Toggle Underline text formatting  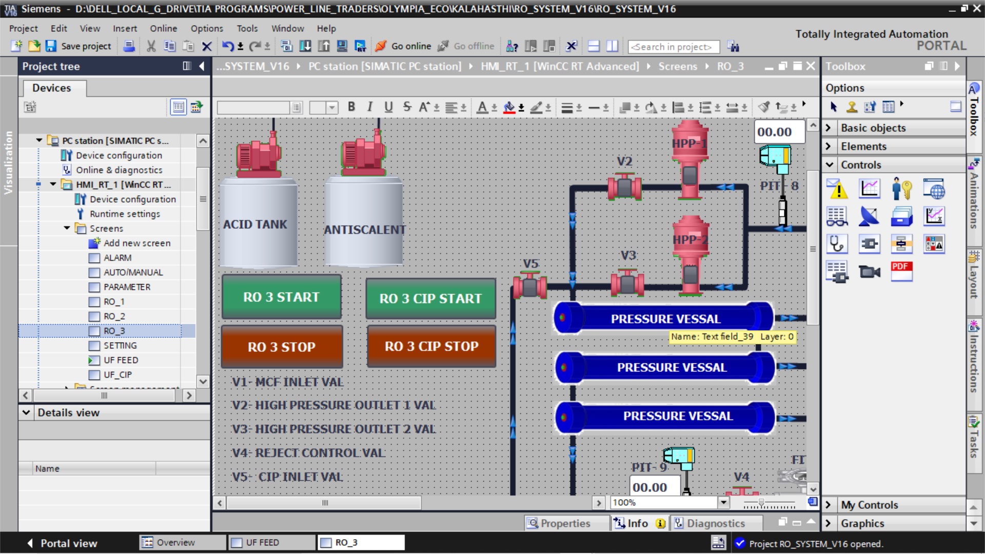click(x=388, y=107)
